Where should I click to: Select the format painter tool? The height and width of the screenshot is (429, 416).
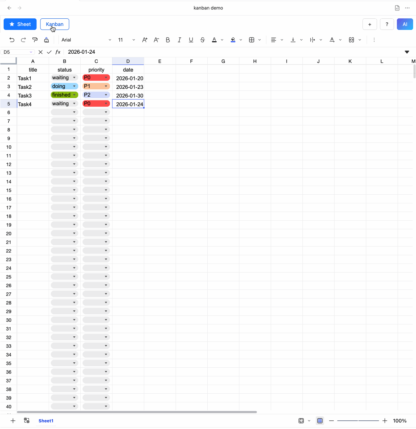click(35, 40)
